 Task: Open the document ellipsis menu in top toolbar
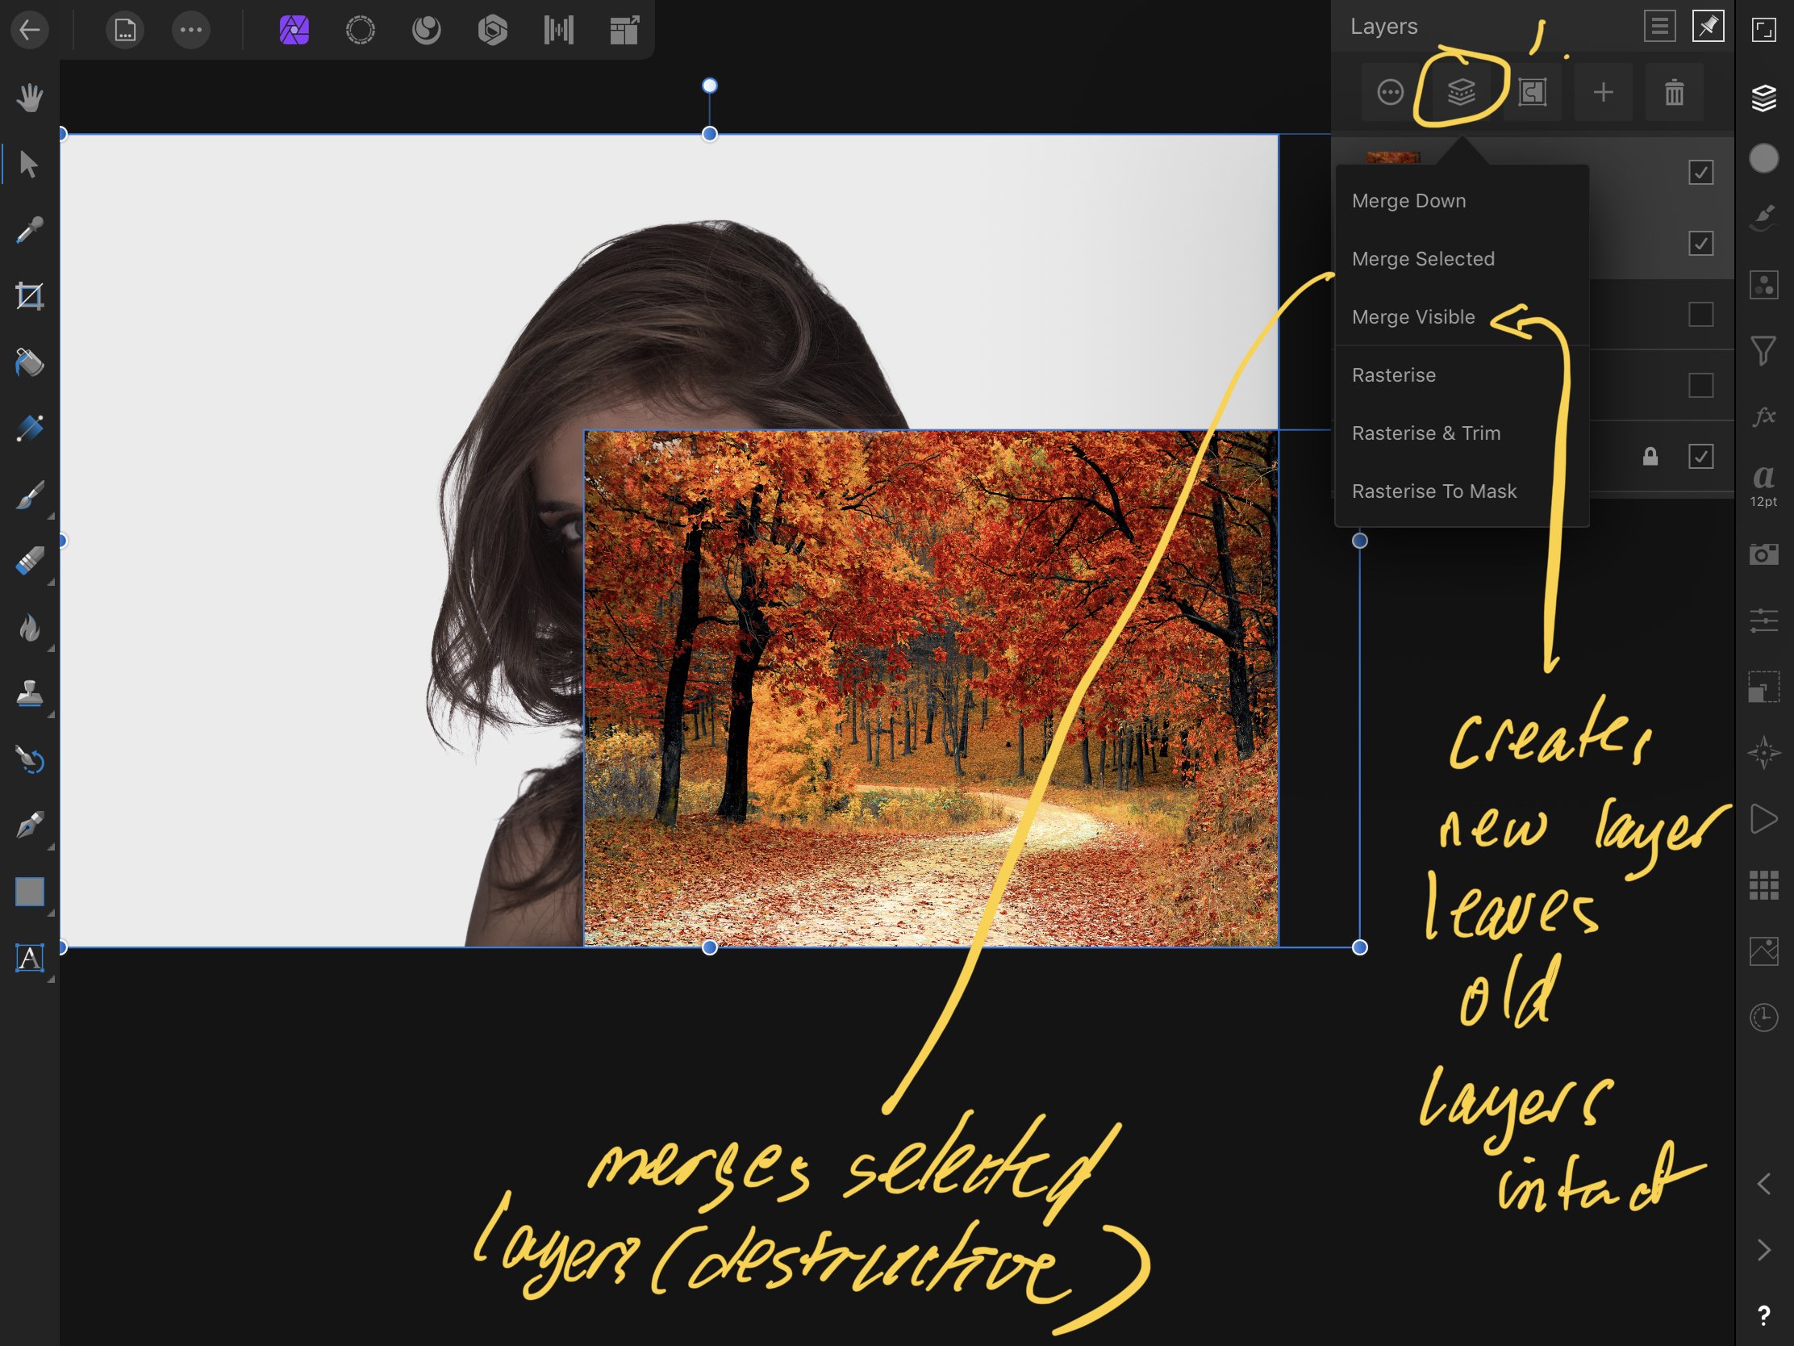(x=191, y=30)
